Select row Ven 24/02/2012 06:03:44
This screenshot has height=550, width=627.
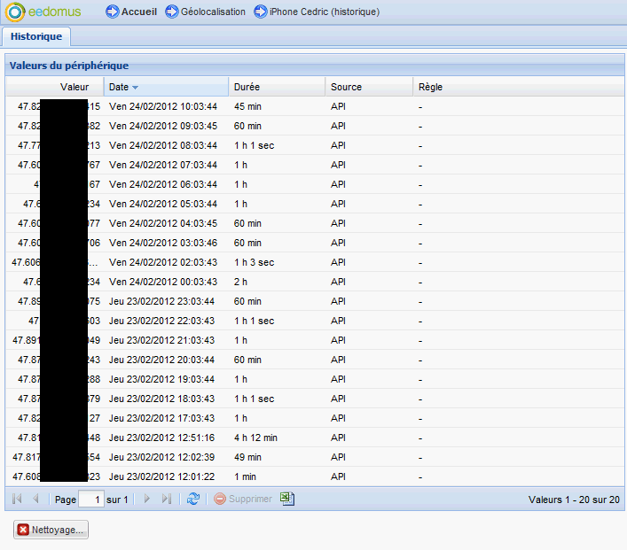click(x=315, y=184)
